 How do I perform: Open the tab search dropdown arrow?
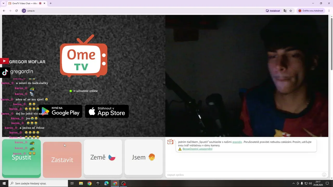point(3,3)
